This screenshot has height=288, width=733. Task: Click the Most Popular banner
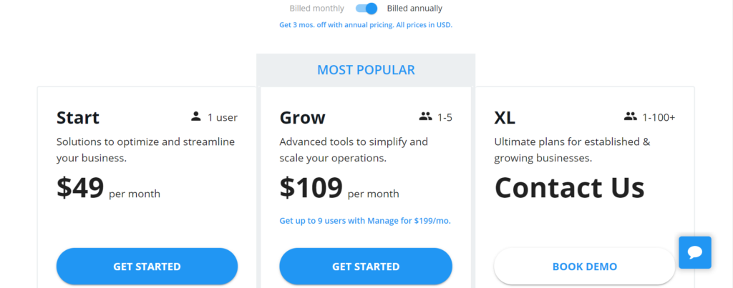click(x=366, y=70)
